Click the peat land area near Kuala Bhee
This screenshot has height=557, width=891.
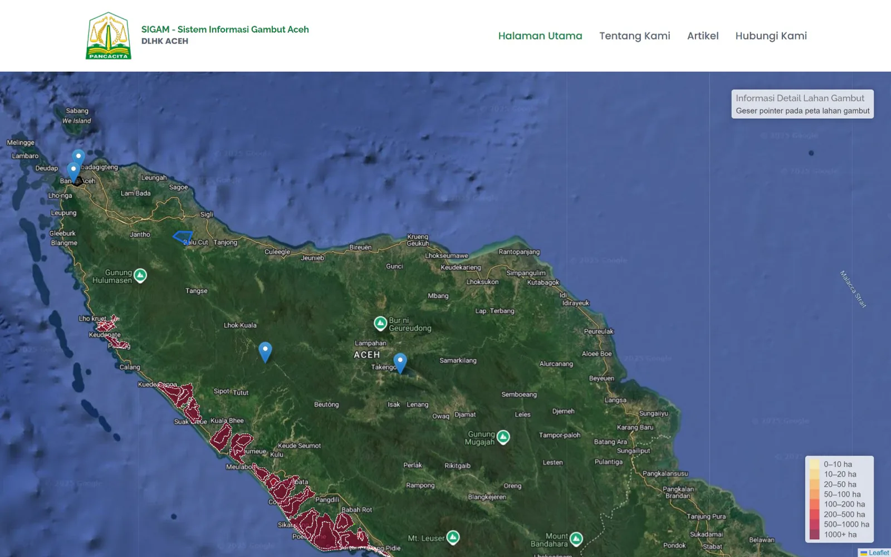pos(221,438)
